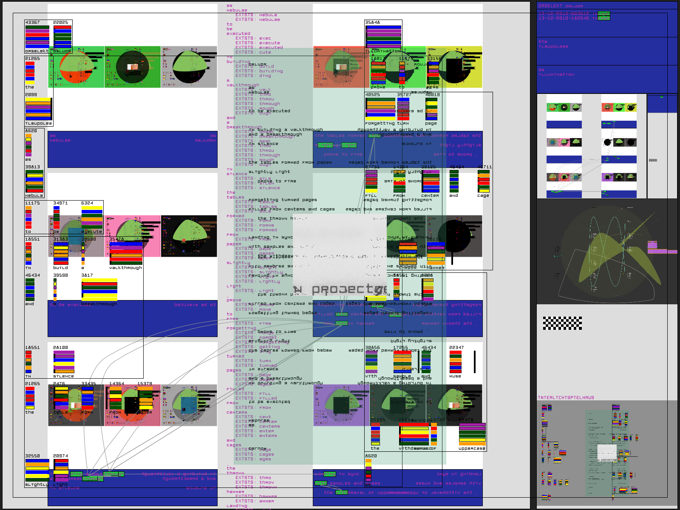The image size is (680, 510).
Task: Click the green highlight in 'landing in sync'
Action: [x=329, y=474]
